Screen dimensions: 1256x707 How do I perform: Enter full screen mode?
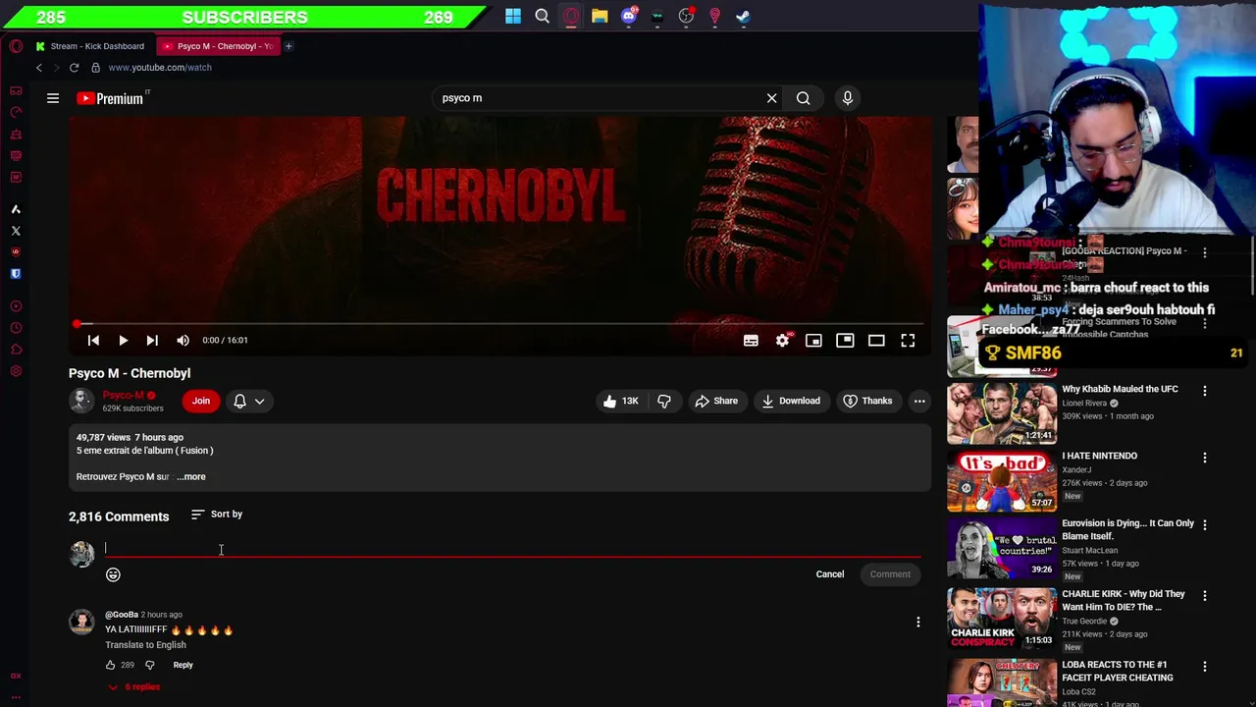coord(908,340)
